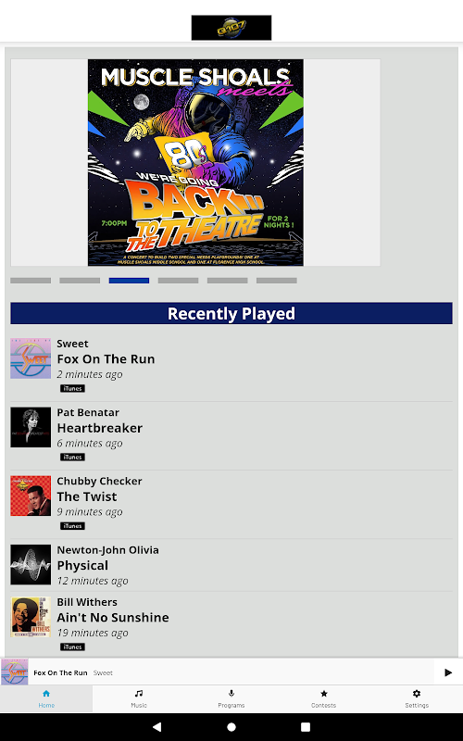This screenshot has height=741, width=463.
Task: Open the Home tab
Action: coord(46,698)
